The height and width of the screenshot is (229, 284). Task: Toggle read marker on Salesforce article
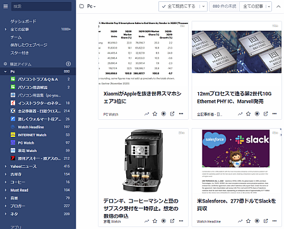(x=257, y=221)
